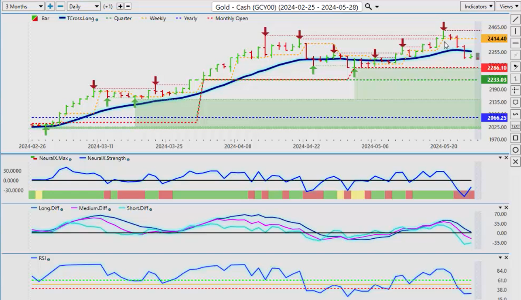This screenshot has width=521, height=300.
Task: Toggle the Weekly legend entry
Action: [x=153, y=18]
